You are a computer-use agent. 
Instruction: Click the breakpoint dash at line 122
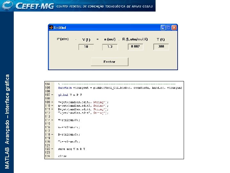52,149
